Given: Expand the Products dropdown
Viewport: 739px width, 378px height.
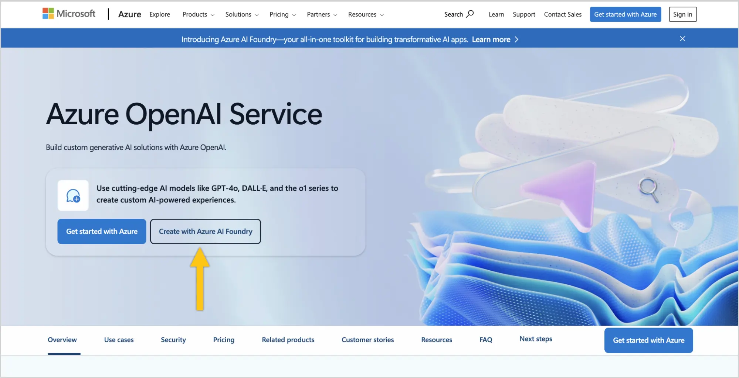Looking at the screenshot, I should click(x=199, y=14).
